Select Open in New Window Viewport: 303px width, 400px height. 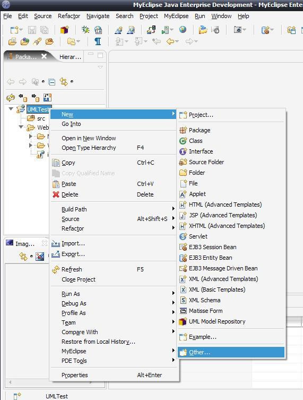[114, 138]
